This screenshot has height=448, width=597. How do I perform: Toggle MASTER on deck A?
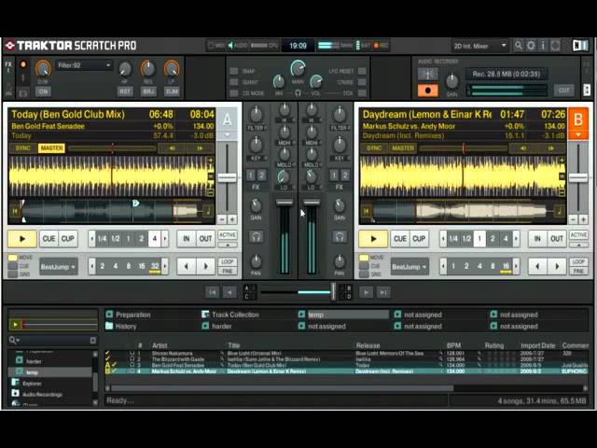[52, 148]
